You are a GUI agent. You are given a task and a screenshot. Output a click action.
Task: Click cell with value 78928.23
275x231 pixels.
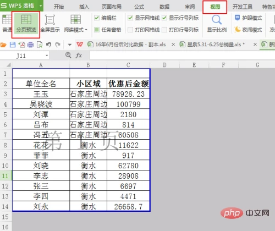click(x=128, y=94)
